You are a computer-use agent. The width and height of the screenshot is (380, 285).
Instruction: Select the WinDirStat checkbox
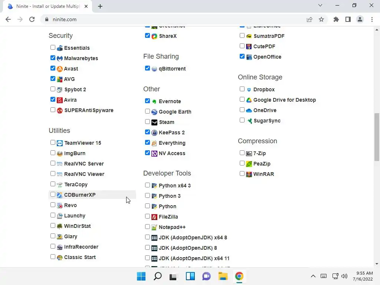53,226
